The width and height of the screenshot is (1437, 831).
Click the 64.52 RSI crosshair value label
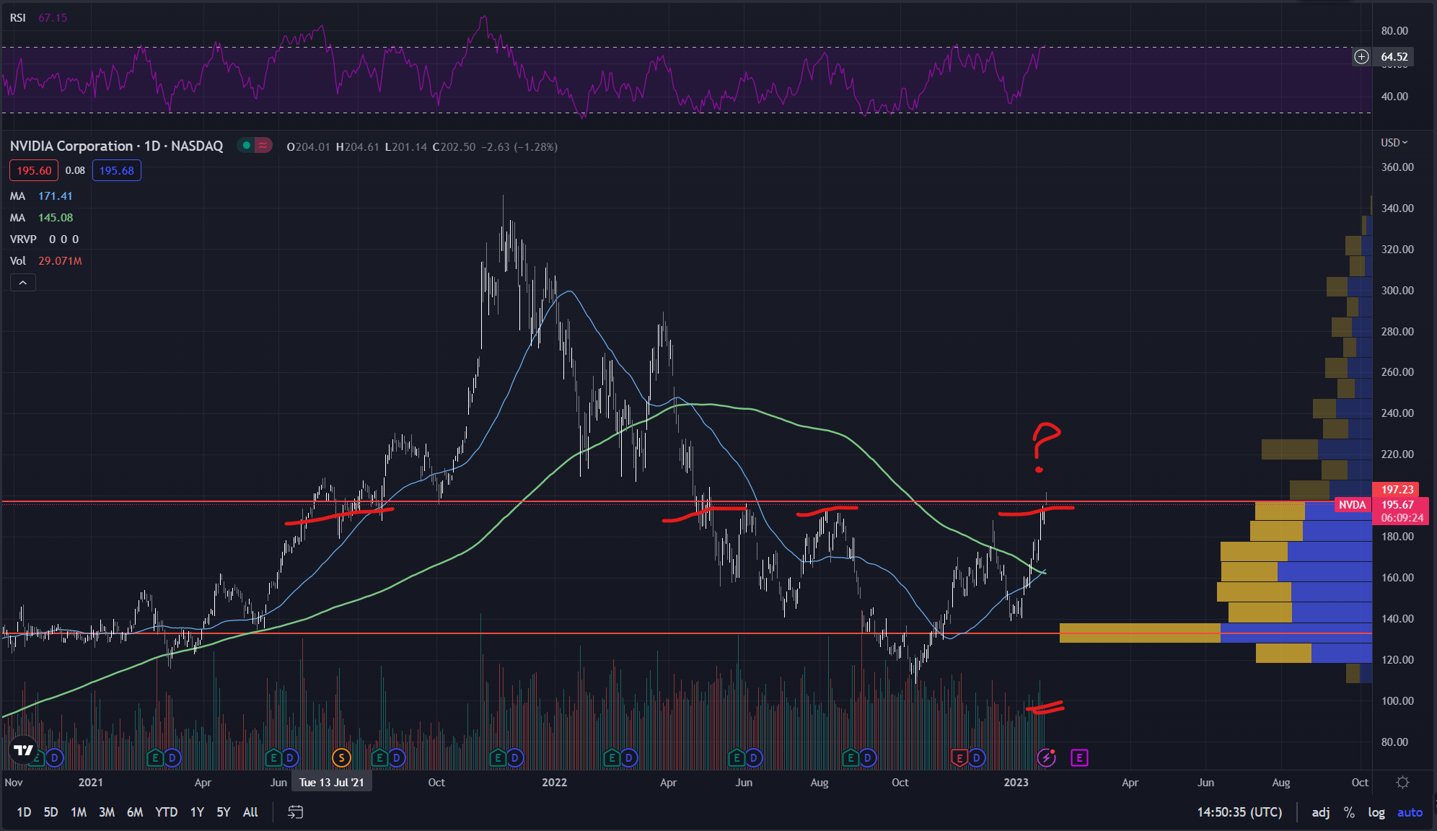click(x=1394, y=57)
